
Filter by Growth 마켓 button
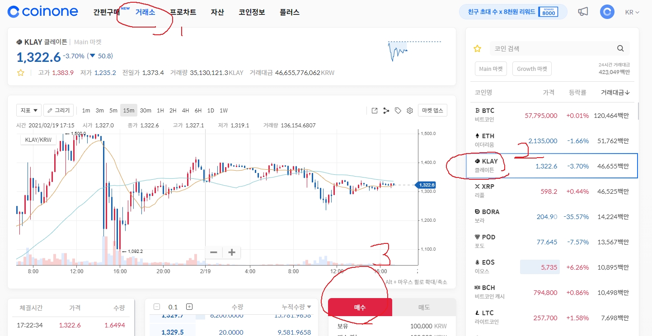pyautogui.click(x=532, y=69)
